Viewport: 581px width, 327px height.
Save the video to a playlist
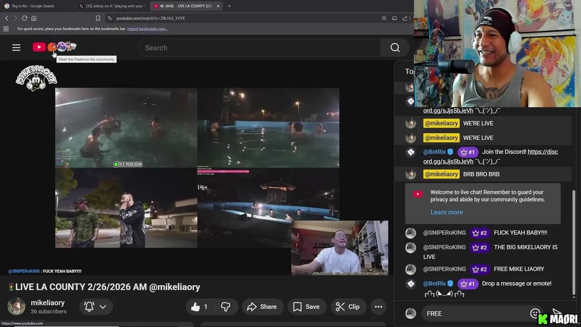click(306, 307)
